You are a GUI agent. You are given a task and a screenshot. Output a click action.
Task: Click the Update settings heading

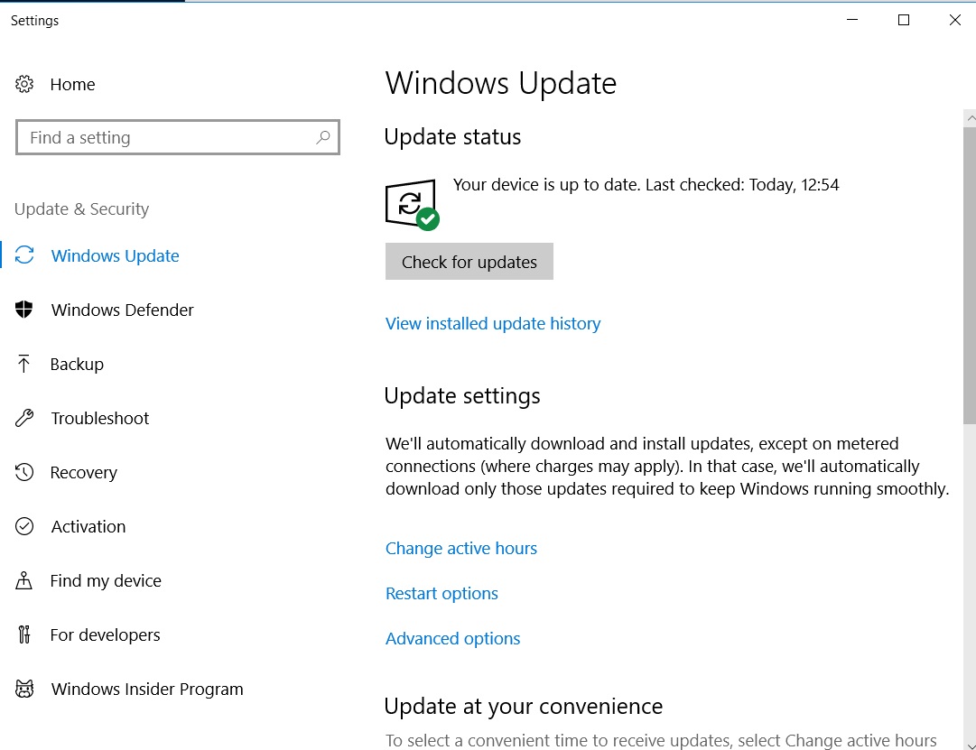(462, 396)
